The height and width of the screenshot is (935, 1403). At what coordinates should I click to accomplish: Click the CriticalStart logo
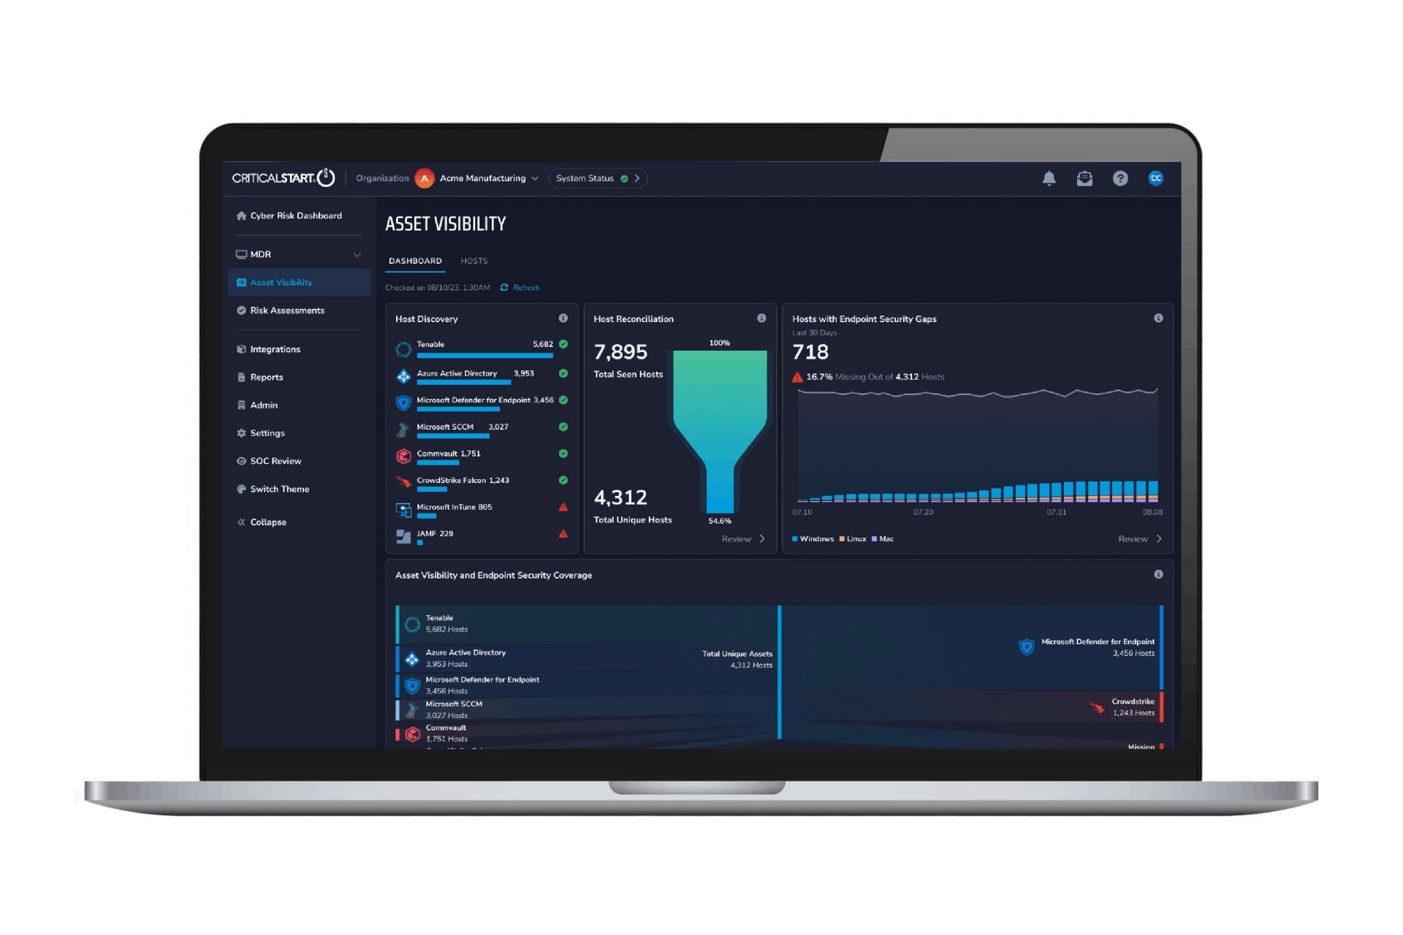tap(283, 178)
